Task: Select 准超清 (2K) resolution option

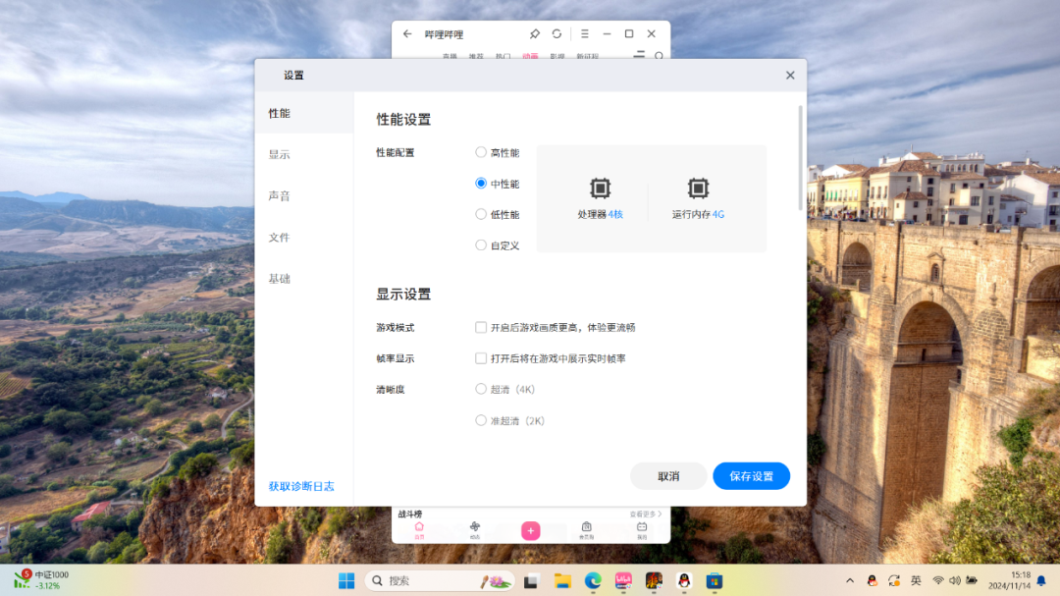Action: (481, 420)
